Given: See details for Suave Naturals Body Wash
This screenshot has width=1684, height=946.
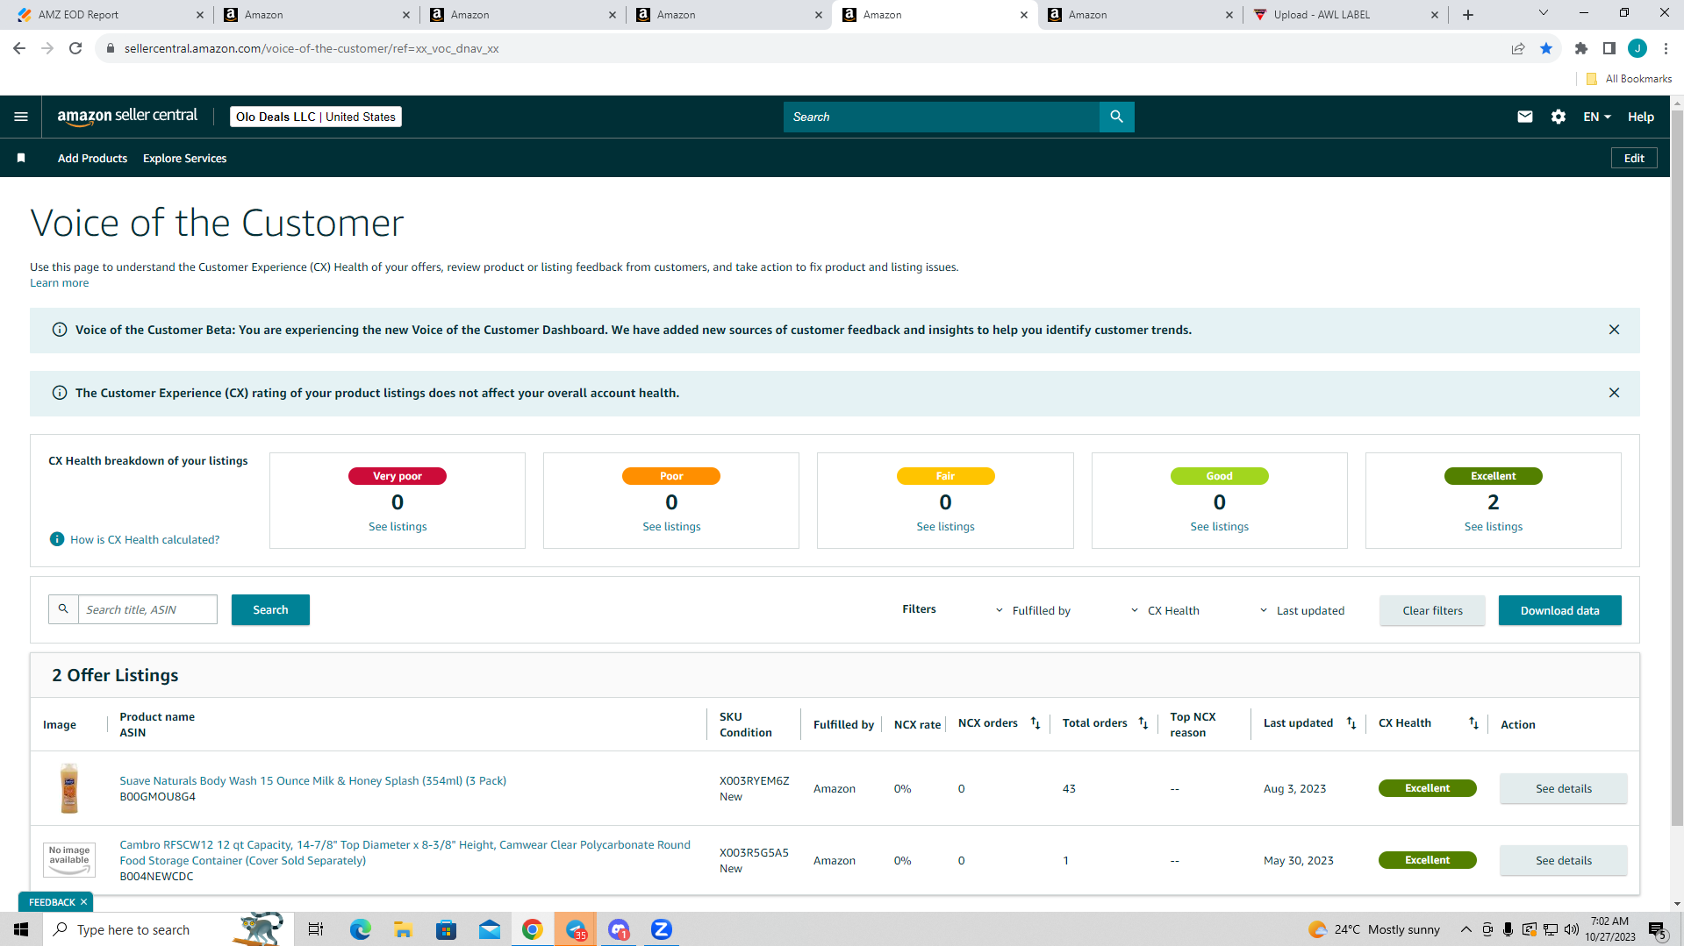Looking at the screenshot, I should click(1563, 788).
